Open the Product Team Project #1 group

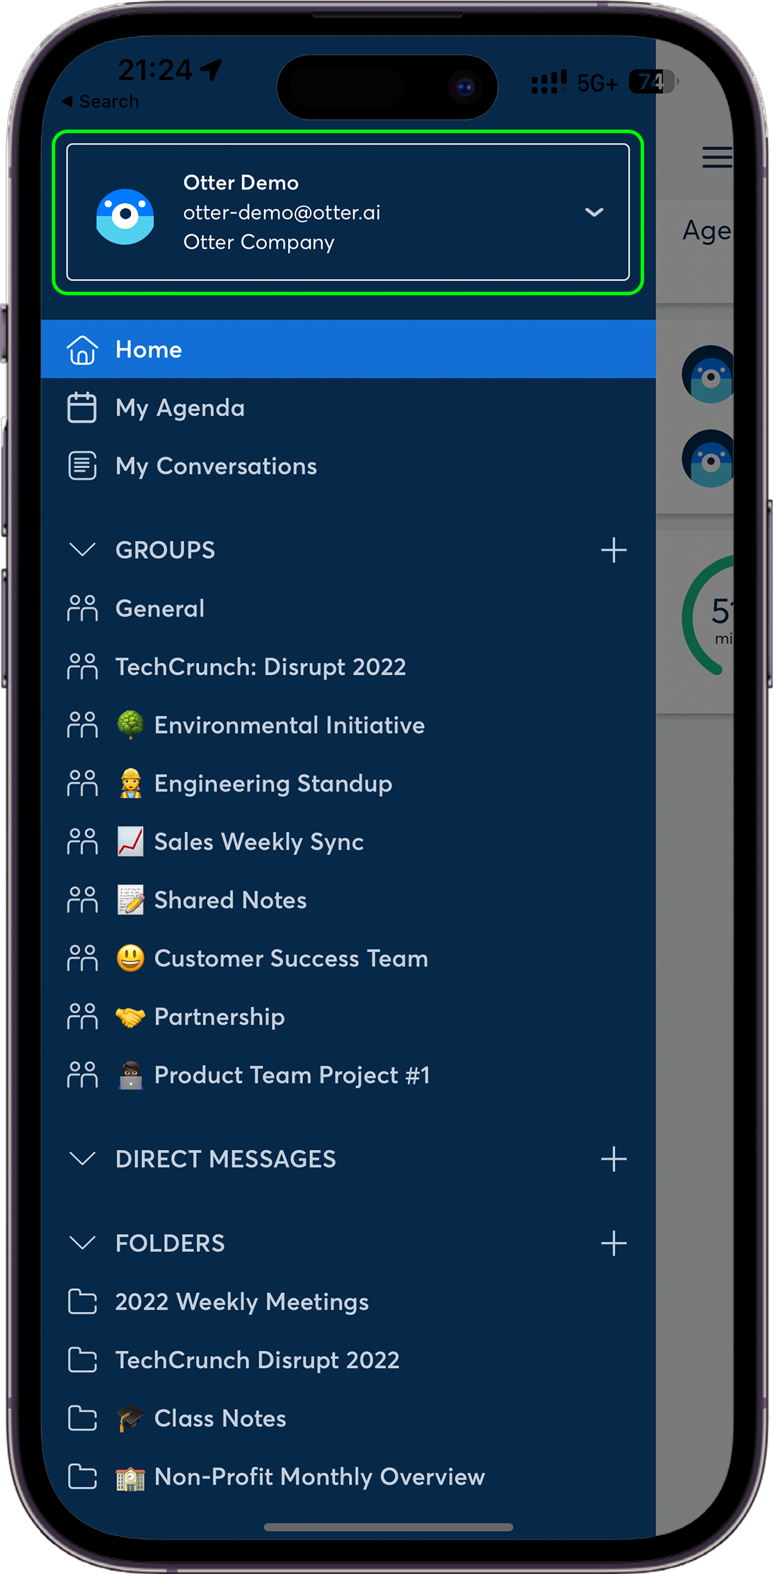(348, 1075)
